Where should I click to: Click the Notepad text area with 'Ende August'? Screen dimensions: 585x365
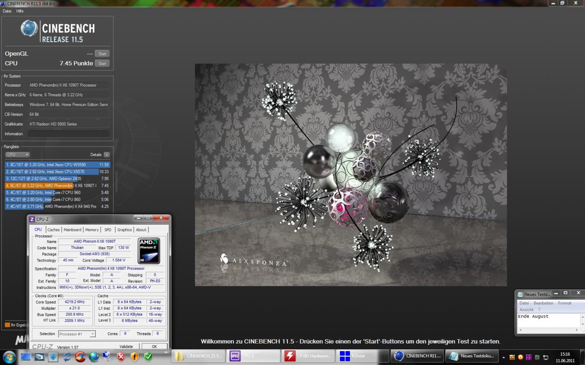(x=548, y=320)
